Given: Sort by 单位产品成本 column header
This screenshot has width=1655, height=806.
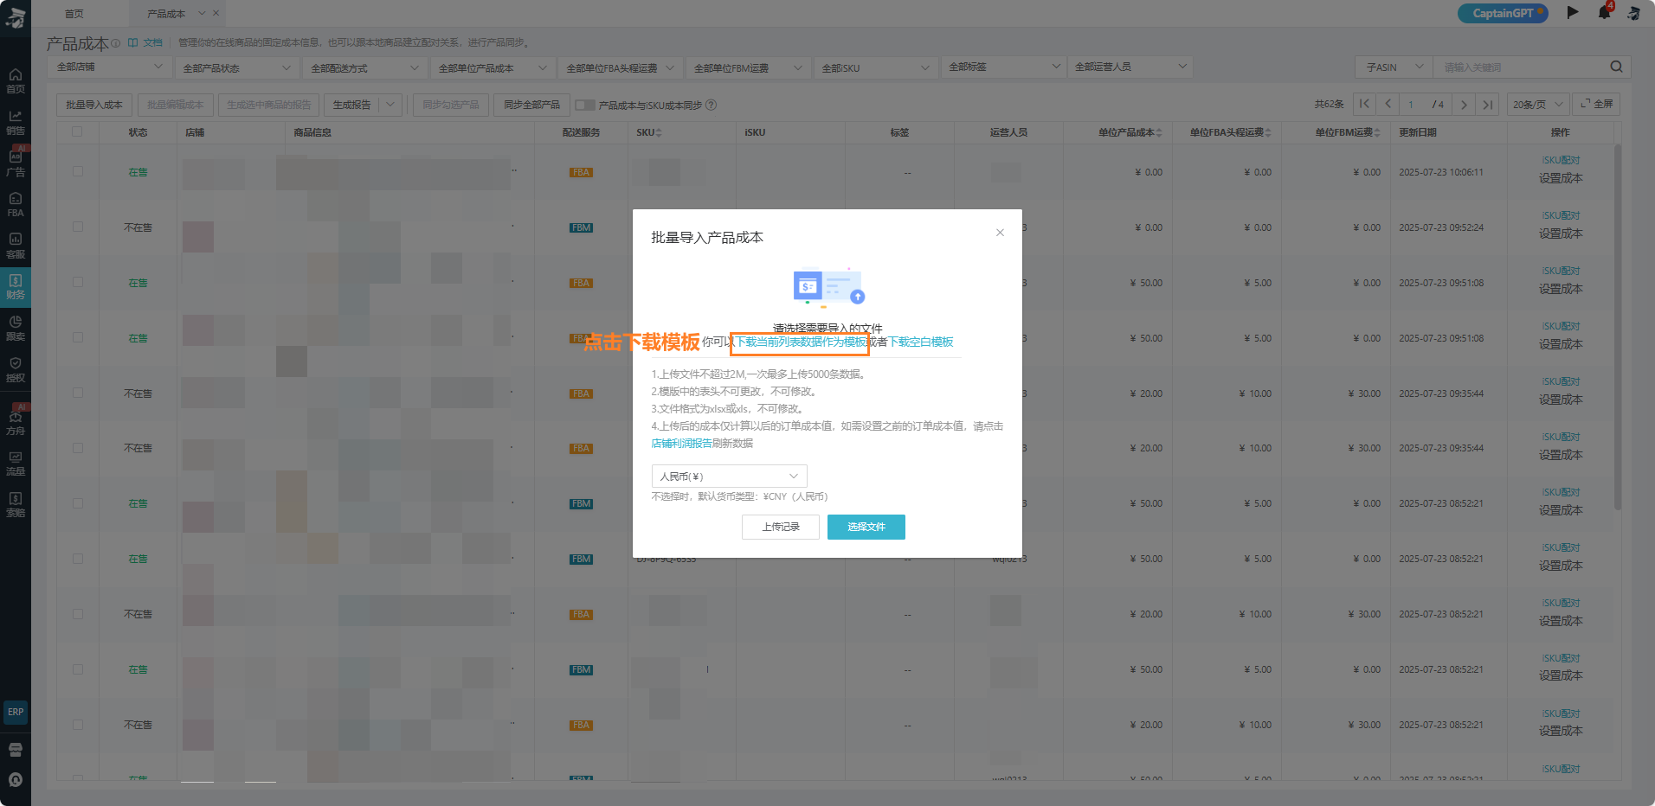Looking at the screenshot, I should pos(1130,132).
